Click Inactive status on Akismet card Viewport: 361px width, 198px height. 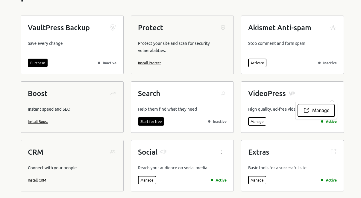[327, 63]
